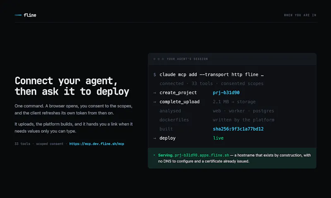Click the deploy row label

pyautogui.click(x=168, y=138)
